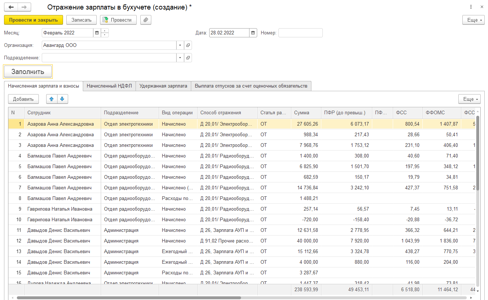Open the Подразделение record with open icon
The image size is (488, 300).
pos(188,58)
